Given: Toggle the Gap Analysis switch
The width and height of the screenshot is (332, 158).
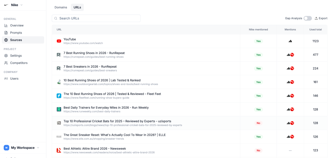Looking at the screenshot, I should pos(308,18).
